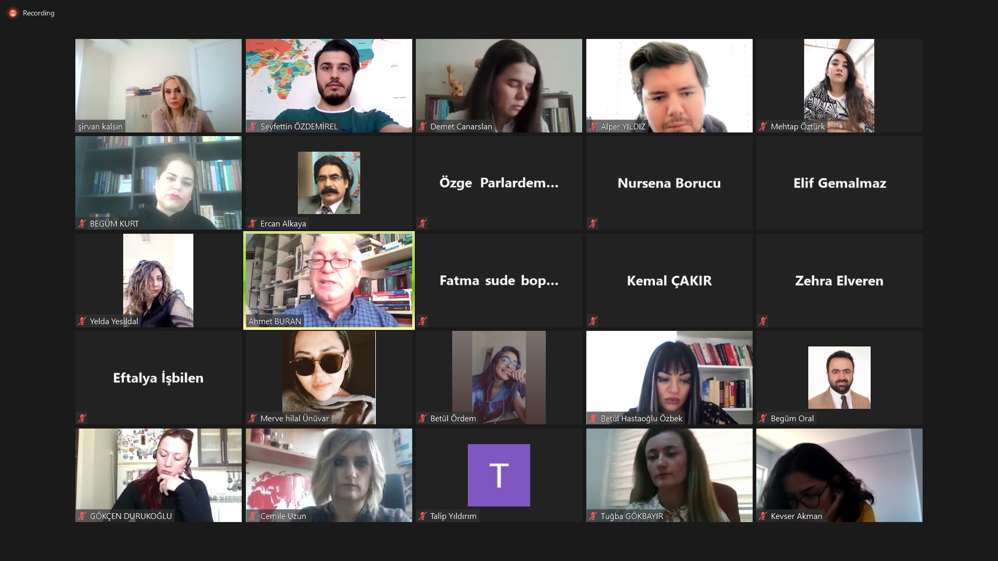Click muted mic icon beside Alper YILDIZ
The height and width of the screenshot is (561, 998).
coord(593,126)
